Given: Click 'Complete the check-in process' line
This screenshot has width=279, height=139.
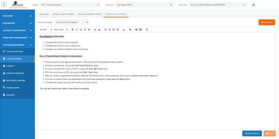Looking at the screenshot, I should [x=71, y=83].
